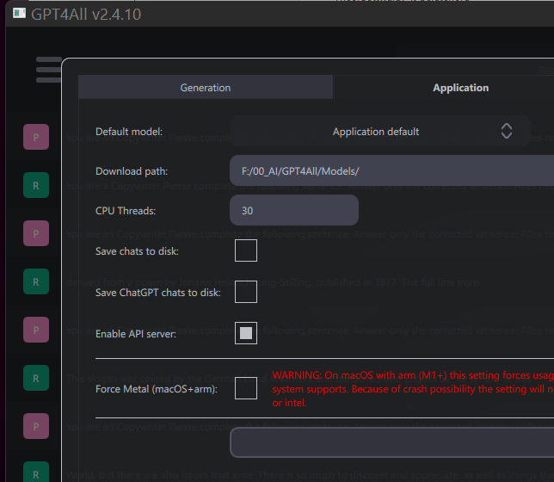This screenshot has height=482, width=554.
Task: Switch to the Generation tab
Action: [206, 88]
